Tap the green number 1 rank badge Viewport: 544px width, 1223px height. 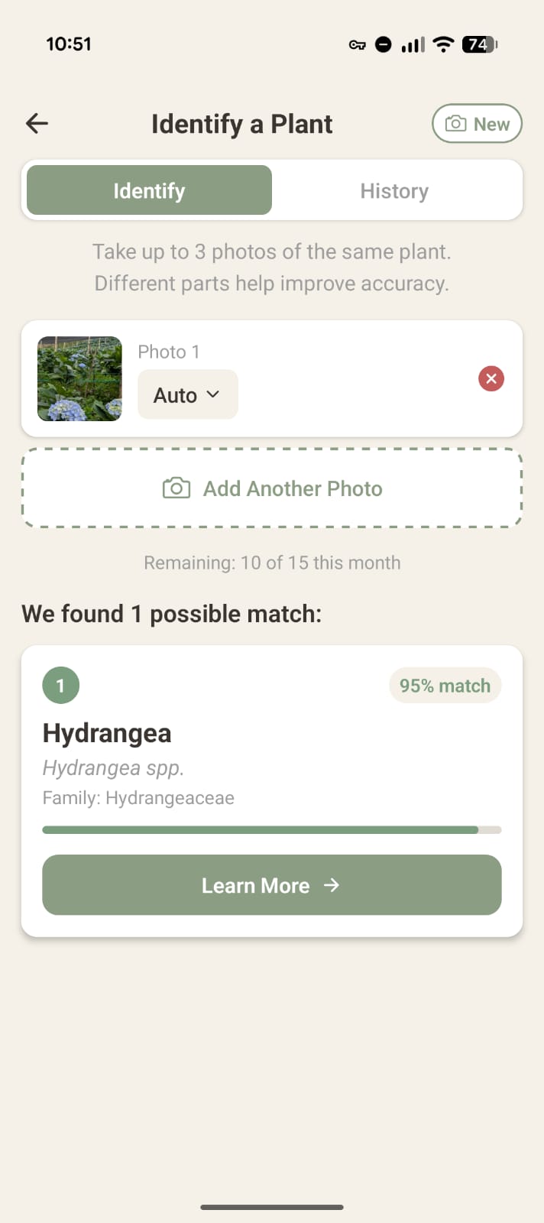[60, 685]
